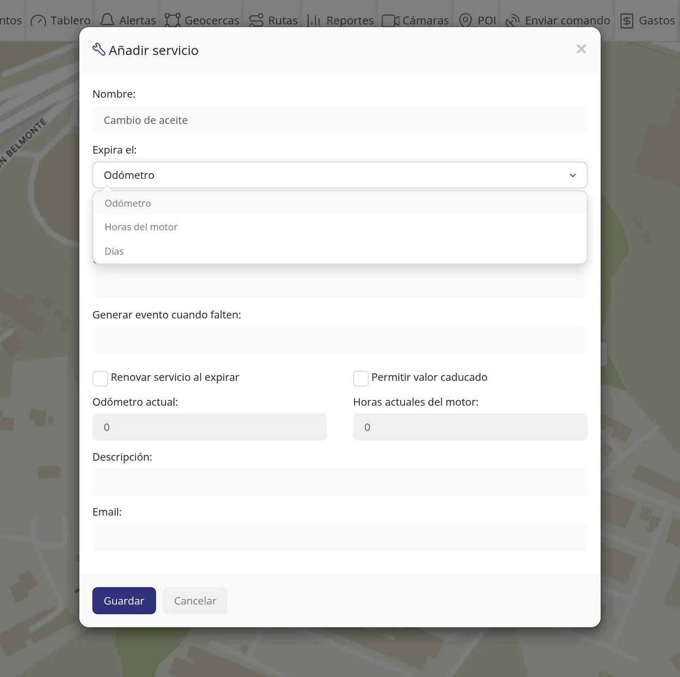Check the Permitir valor caducado box
This screenshot has height=677, width=680.
pos(361,378)
